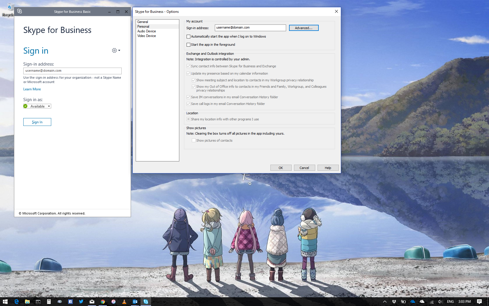Launch Calculator from the taskbar
The image size is (489, 306).
(x=49, y=302)
